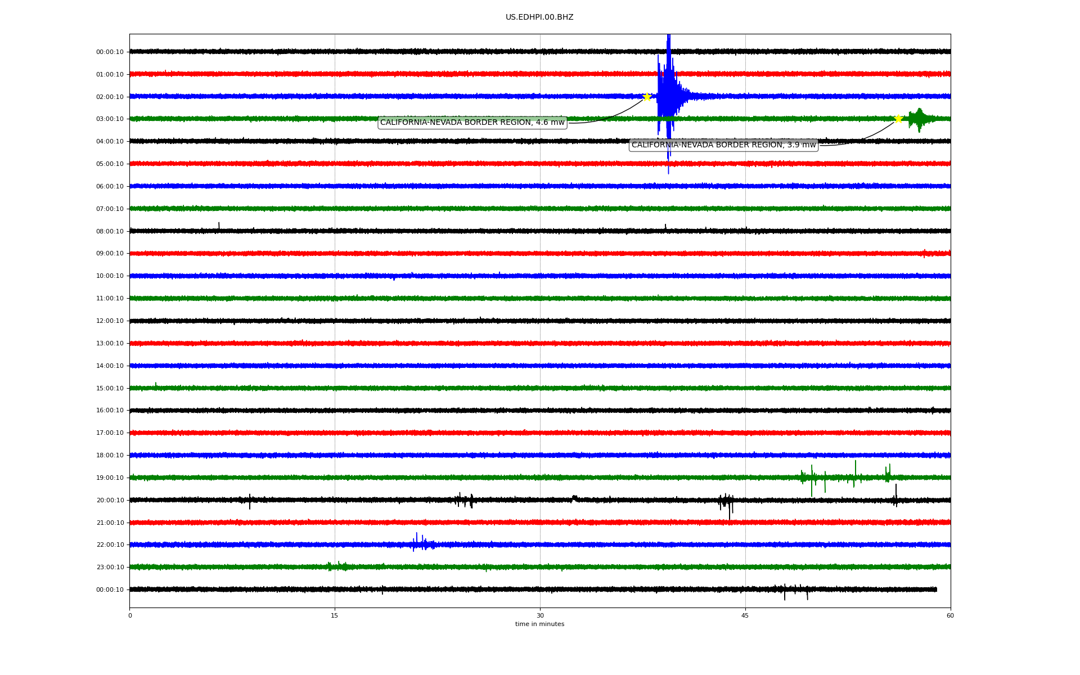Viewport: 1080px width, 675px height.
Task: Click the 10:00:10 time label
Action: [110, 276]
